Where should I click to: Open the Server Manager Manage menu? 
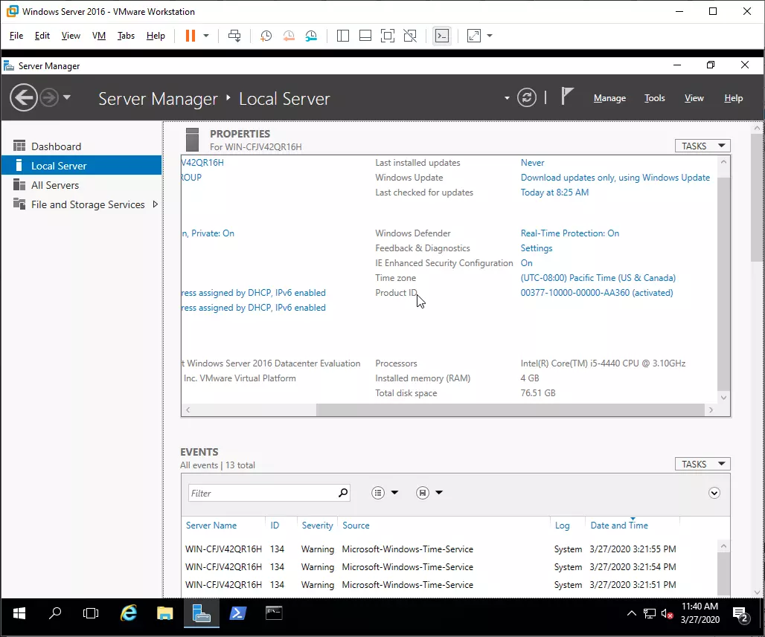tap(610, 98)
